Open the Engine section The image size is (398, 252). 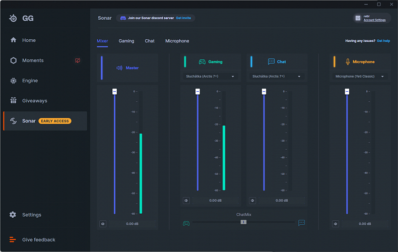coord(30,81)
